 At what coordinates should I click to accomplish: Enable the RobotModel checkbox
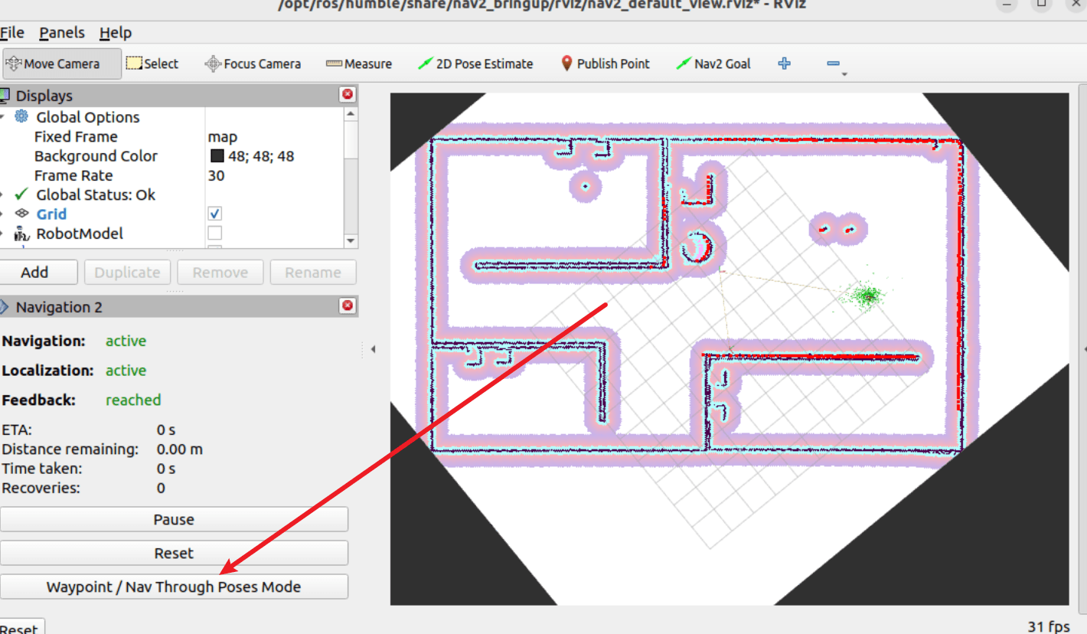(x=215, y=233)
